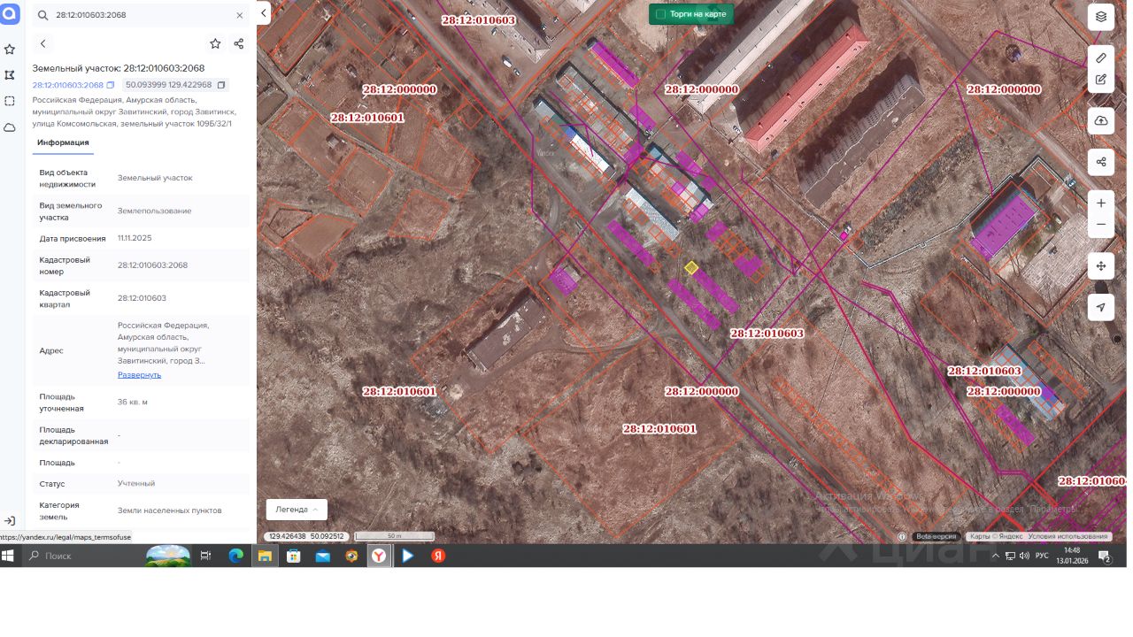1133x637 pixels.
Task: Open the red Я Yandex app in taskbar
Action: (x=437, y=556)
